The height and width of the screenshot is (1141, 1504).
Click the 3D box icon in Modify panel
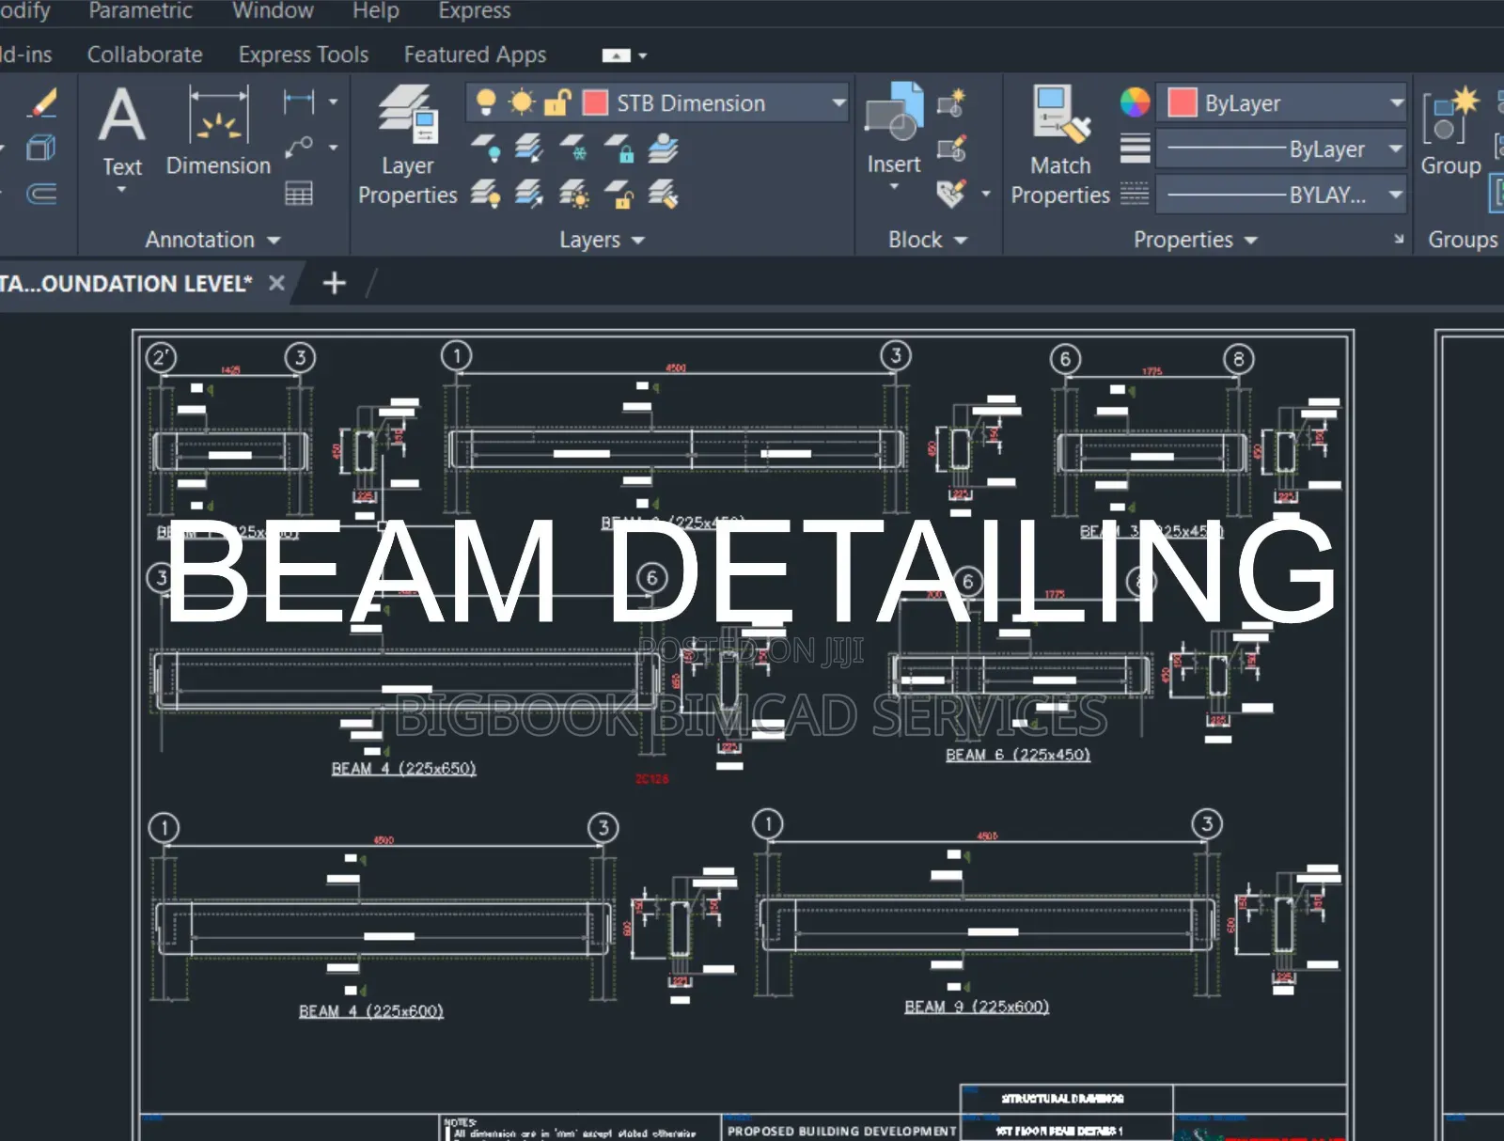point(41,148)
